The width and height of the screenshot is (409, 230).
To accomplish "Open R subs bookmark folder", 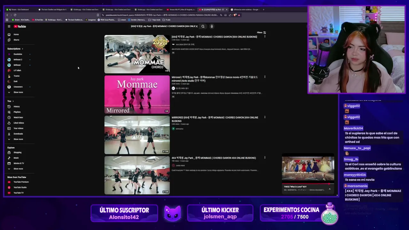I will (166, 20).
